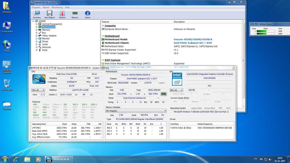The width and height of the screenshot is (290, 163).
Task: Open the Monitoring menu
Action: (57, 7)
